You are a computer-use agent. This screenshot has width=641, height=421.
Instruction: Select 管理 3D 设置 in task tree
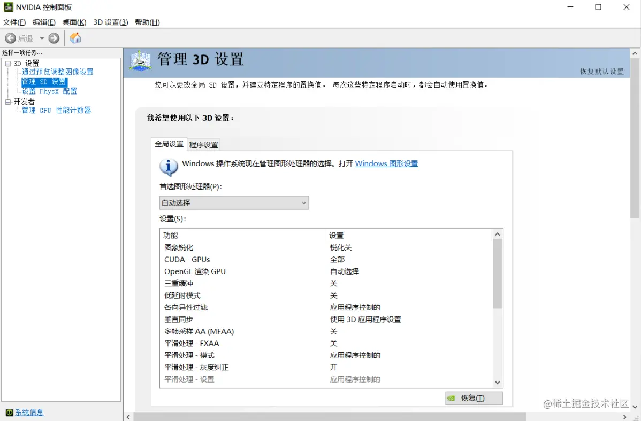(x=44, y=82)
